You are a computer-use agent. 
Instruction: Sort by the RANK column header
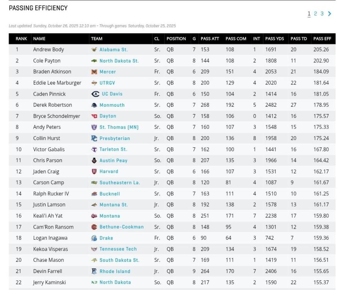[21, 39]
